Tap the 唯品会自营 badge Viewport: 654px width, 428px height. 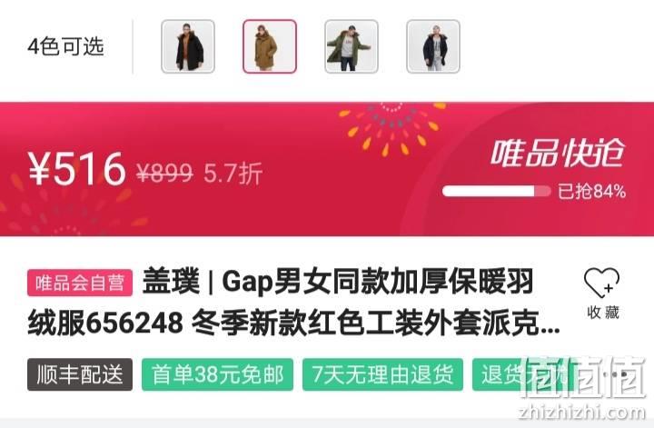[80, 283]
